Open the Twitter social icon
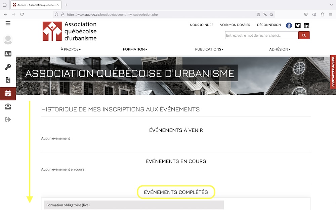The image size is (336, 210). coord(298,26)
